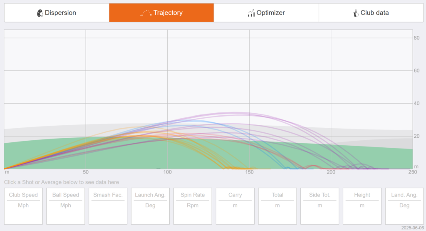Click the Dispersion golf ball icon

(x=40, y=13)
